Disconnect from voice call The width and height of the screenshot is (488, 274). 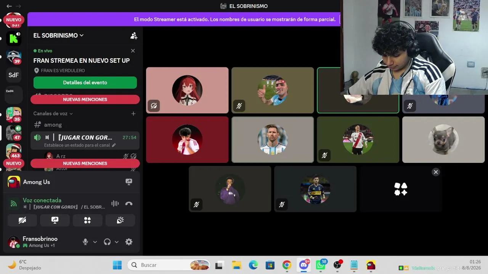pyautogui.click(x=129, y=204)
